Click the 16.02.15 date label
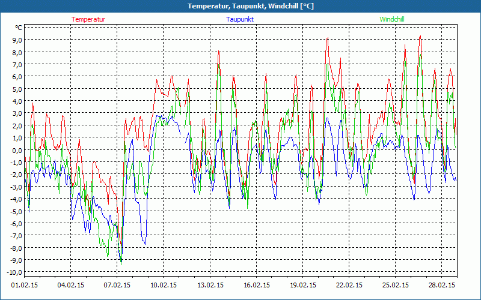 coord(257,285)
